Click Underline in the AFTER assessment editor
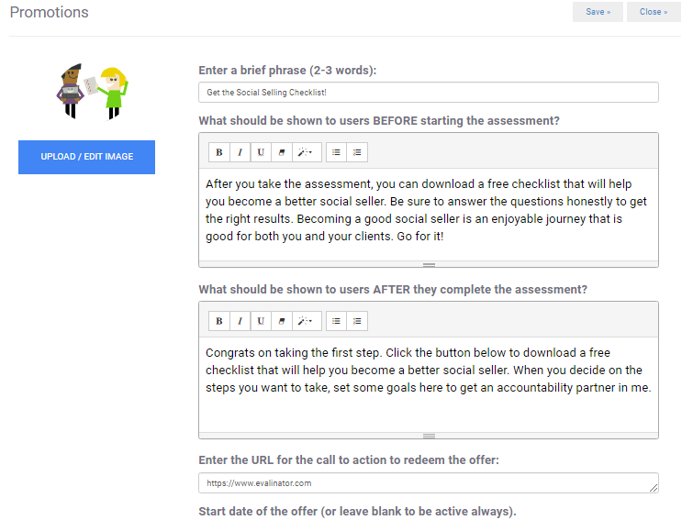This screenshot has width=693, height=520. point(261,321)
